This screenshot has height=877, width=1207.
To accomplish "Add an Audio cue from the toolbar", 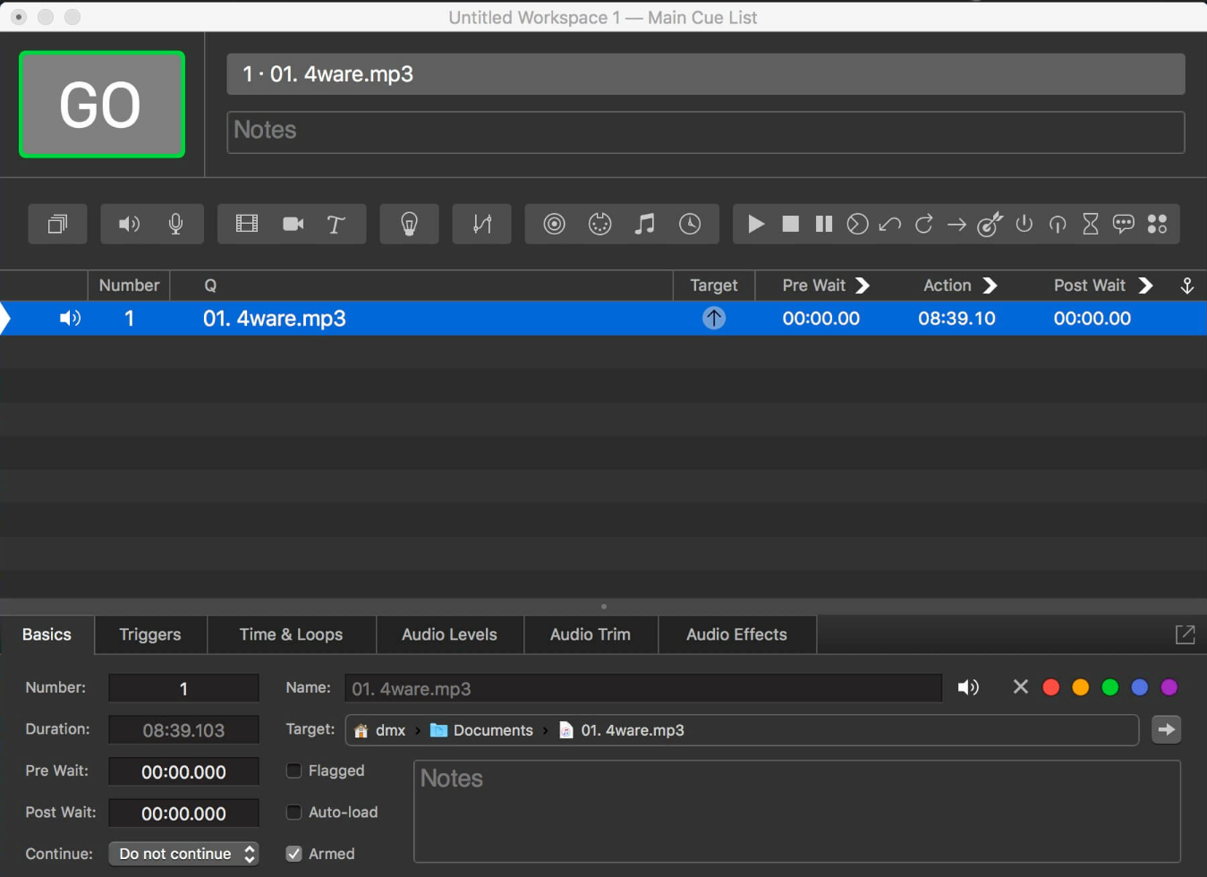I will [129, 224].
